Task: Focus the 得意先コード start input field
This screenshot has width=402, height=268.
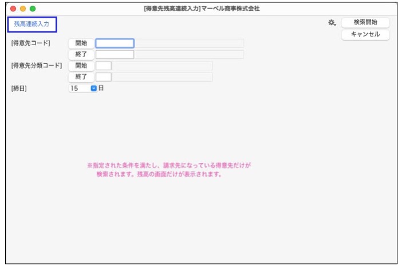Action: tap(115, 43)
